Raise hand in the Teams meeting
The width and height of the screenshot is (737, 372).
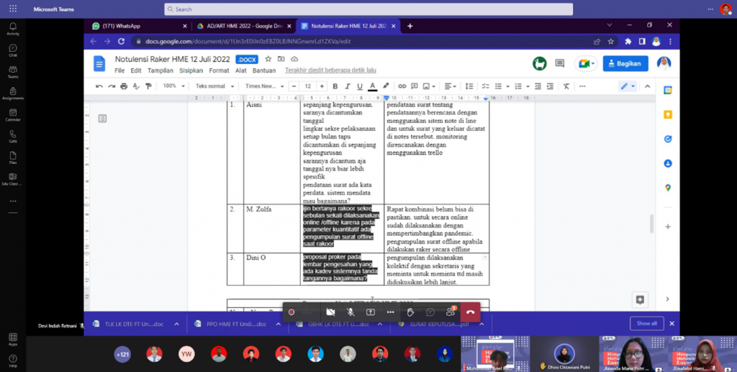click(x=410, y=312)
